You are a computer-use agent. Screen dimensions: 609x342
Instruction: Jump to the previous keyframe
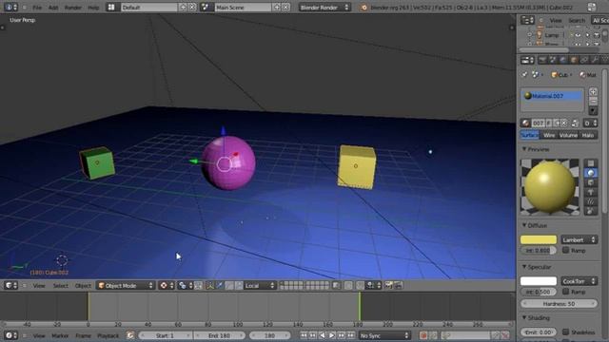pyautogui.click(x=313, y=335)
